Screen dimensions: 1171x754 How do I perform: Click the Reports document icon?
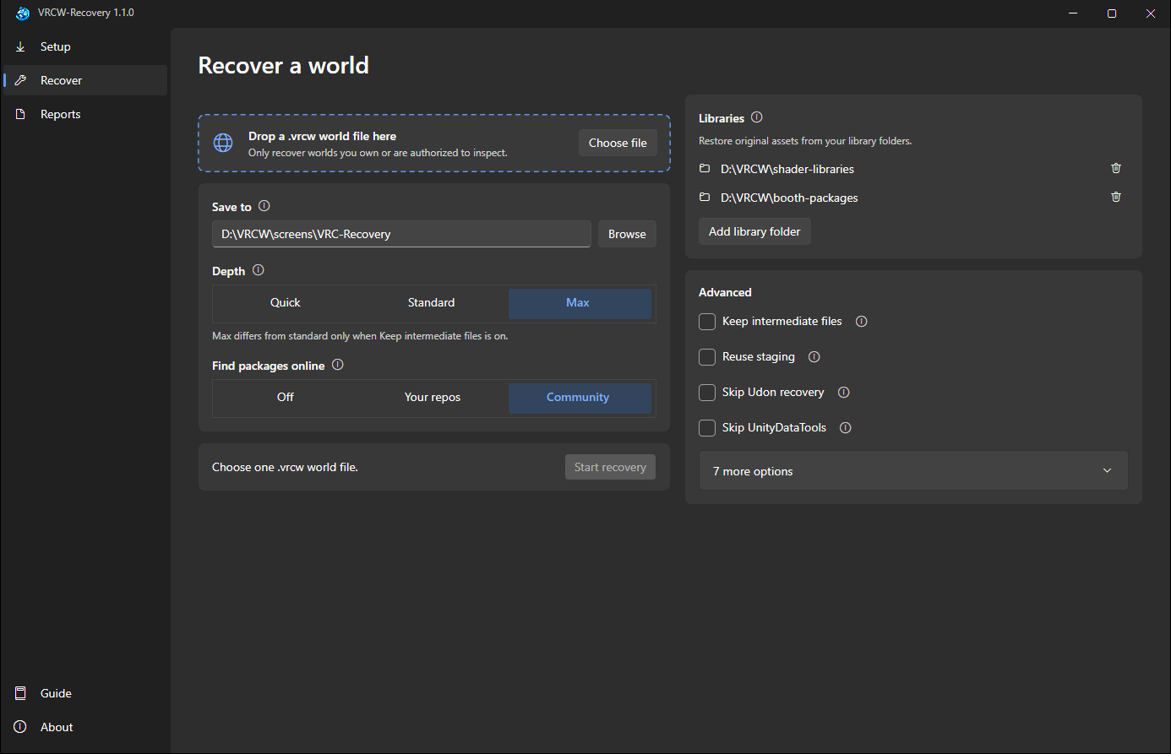pos(21,114)
